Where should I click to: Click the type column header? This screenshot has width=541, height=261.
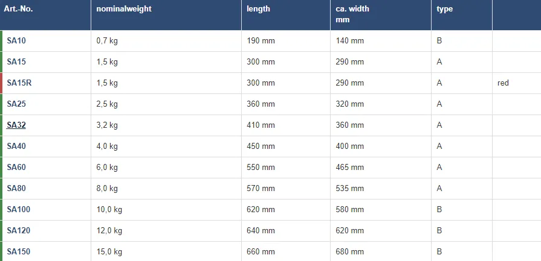click(445, 9)
